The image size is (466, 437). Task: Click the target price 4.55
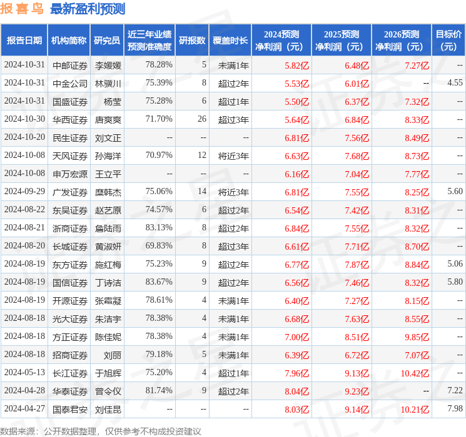point(455,82)
